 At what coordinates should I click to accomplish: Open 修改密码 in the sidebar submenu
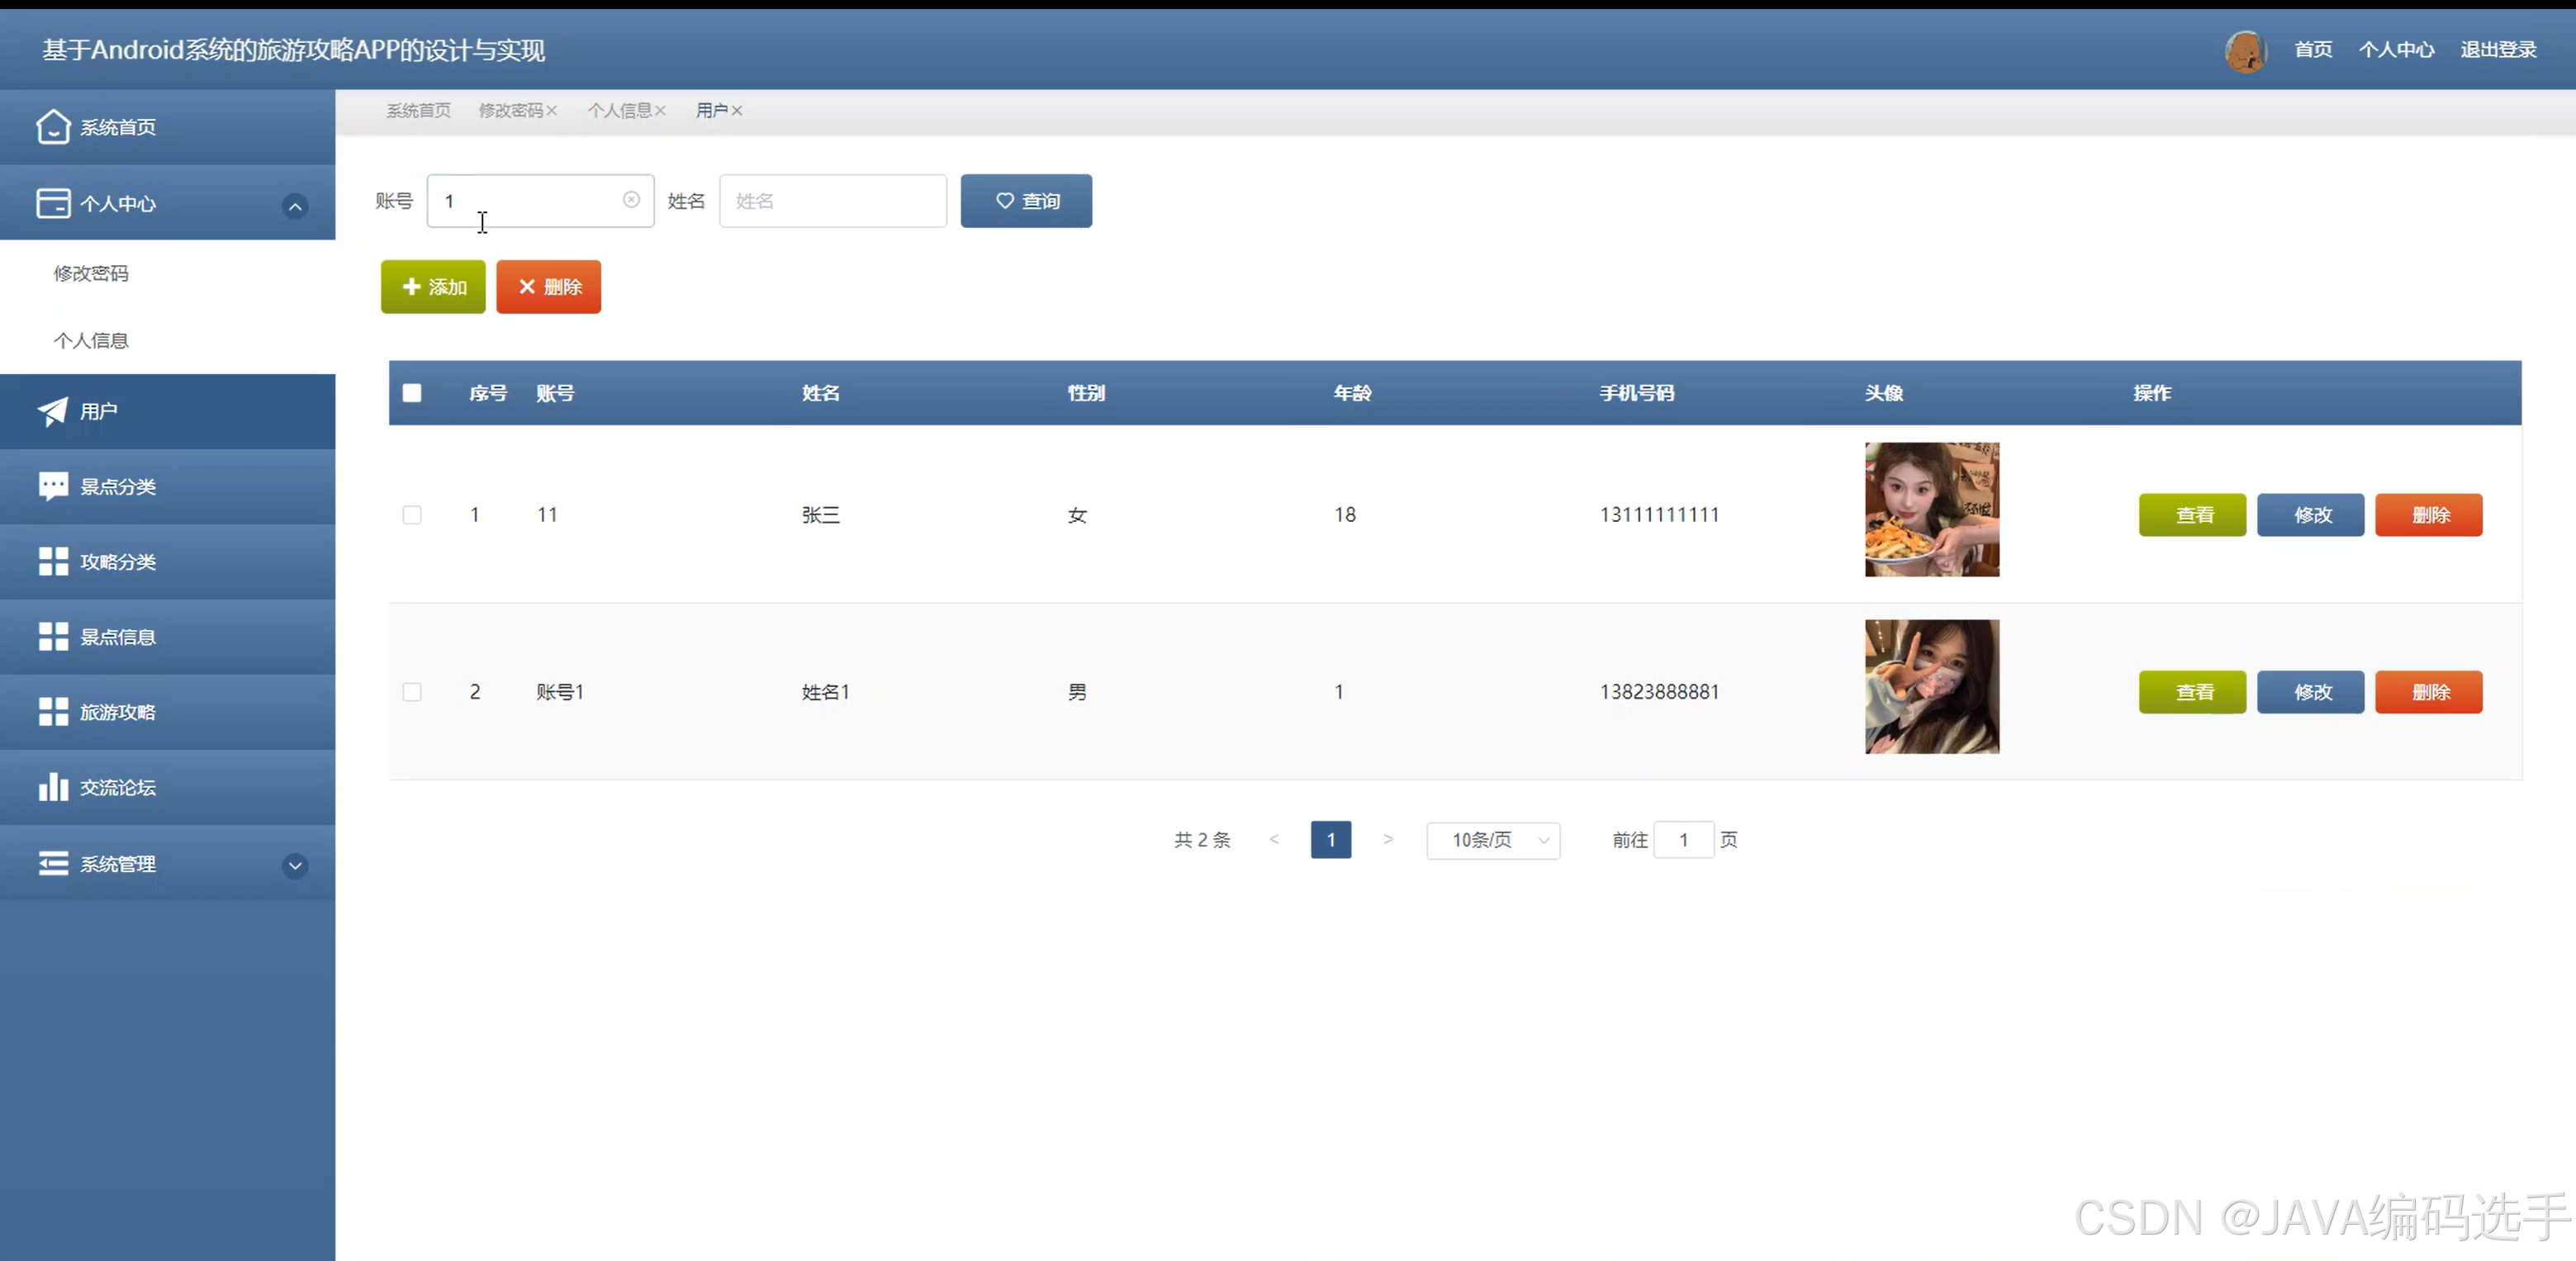(x=91, y=273)
